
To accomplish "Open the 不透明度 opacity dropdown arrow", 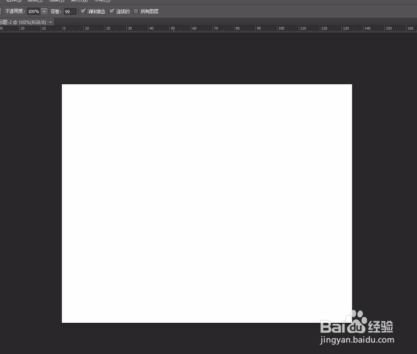I will pos(44,11).
